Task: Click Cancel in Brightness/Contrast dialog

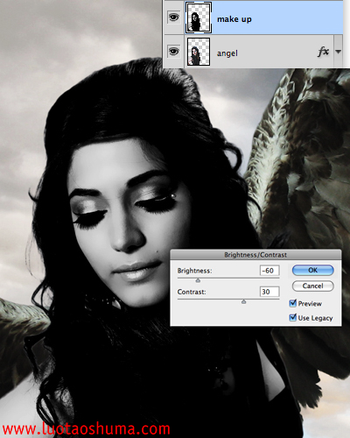Action: (x=312, y=286)
